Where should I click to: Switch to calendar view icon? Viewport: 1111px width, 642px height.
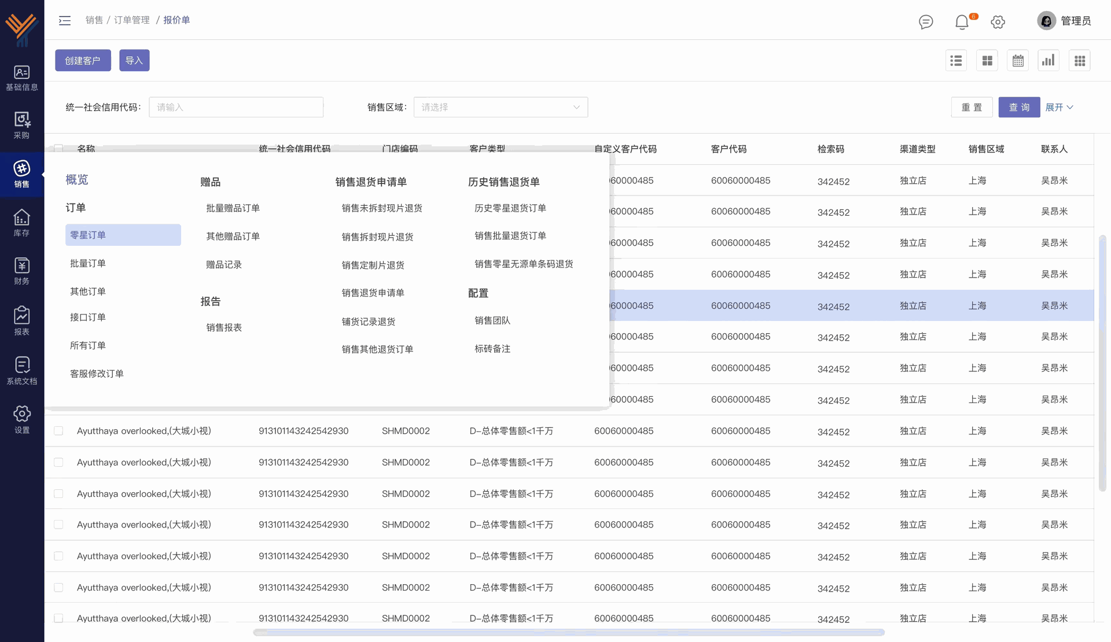1018,61
